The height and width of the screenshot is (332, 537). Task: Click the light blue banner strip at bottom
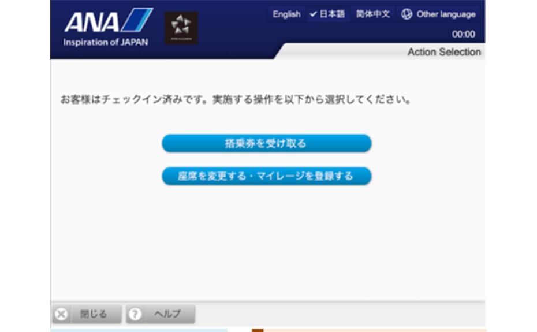tap(139, 330)
